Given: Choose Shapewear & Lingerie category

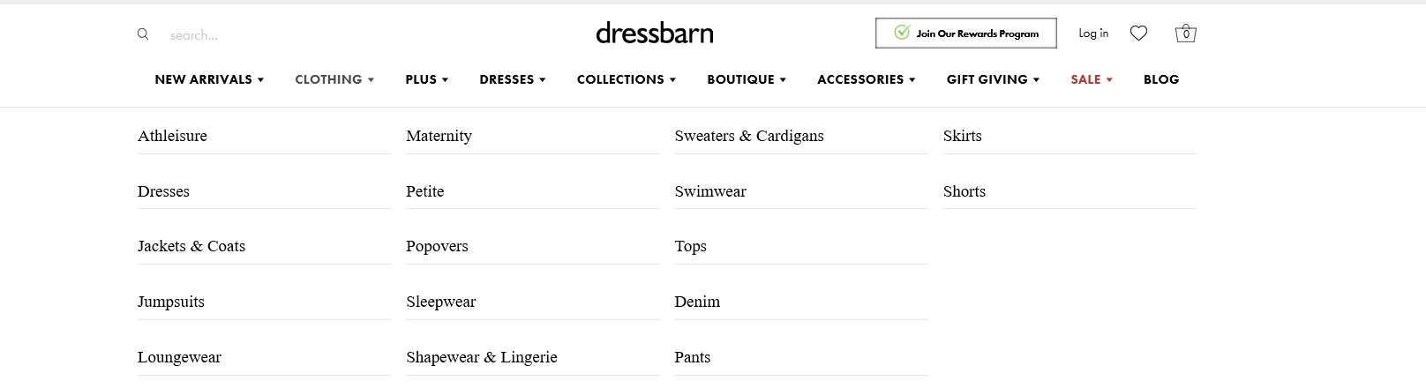Looking at the screenshot, I should 482,357.
